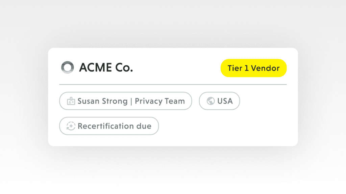Click the gray background above the vendor card
This screenshot has width=346, height=194.
point(173,24)
